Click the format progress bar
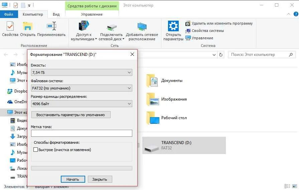Viewport: 299px width, 190px height. 82,168
